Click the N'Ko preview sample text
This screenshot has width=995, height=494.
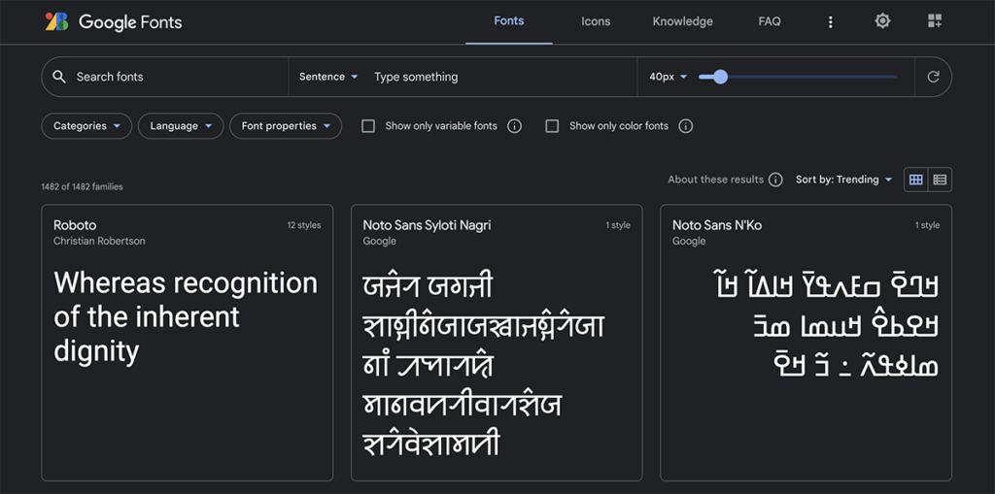tap(826, 325)
